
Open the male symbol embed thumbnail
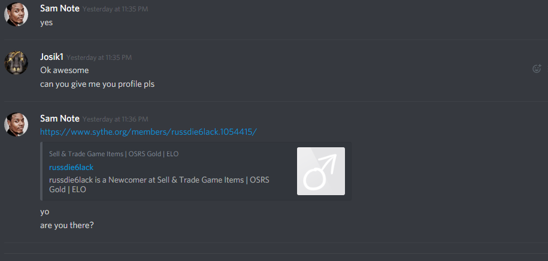tap(321, 171)
